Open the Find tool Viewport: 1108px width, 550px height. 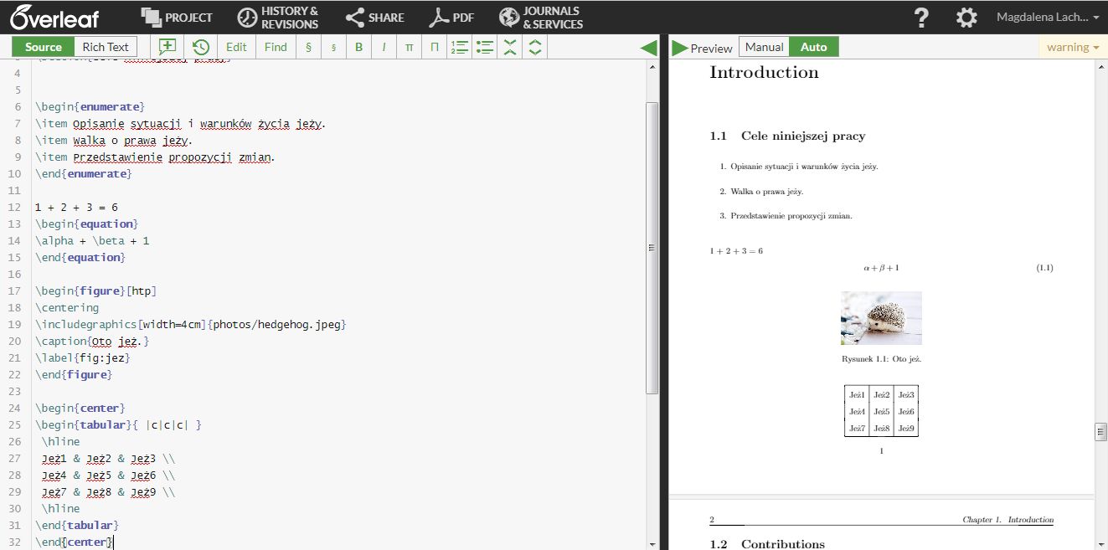pyautogui.click(x=276, y=47)
